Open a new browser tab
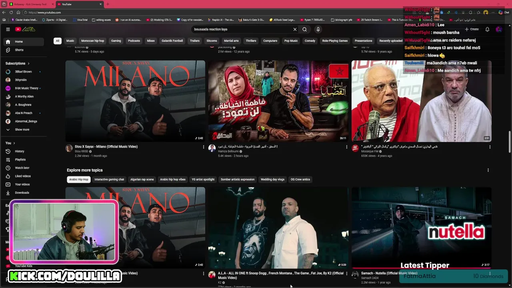The height and width of the screenshot is (288, 512). click(108, 4)
